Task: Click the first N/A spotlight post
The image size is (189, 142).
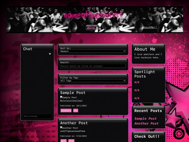Action: tap(137, 82)
